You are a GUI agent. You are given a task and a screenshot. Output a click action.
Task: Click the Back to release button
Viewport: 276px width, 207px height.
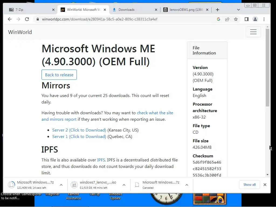pyautogui.click(x=59, y=75)
